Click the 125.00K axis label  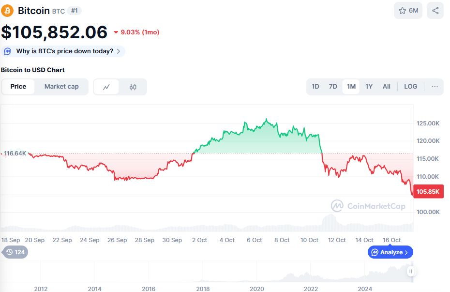click(x=428, y=123)
